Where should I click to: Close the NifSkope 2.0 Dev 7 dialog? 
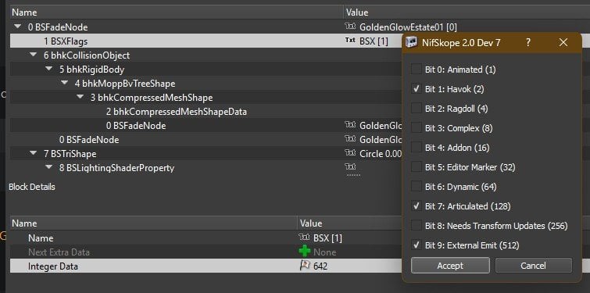[x=563, y=42]
